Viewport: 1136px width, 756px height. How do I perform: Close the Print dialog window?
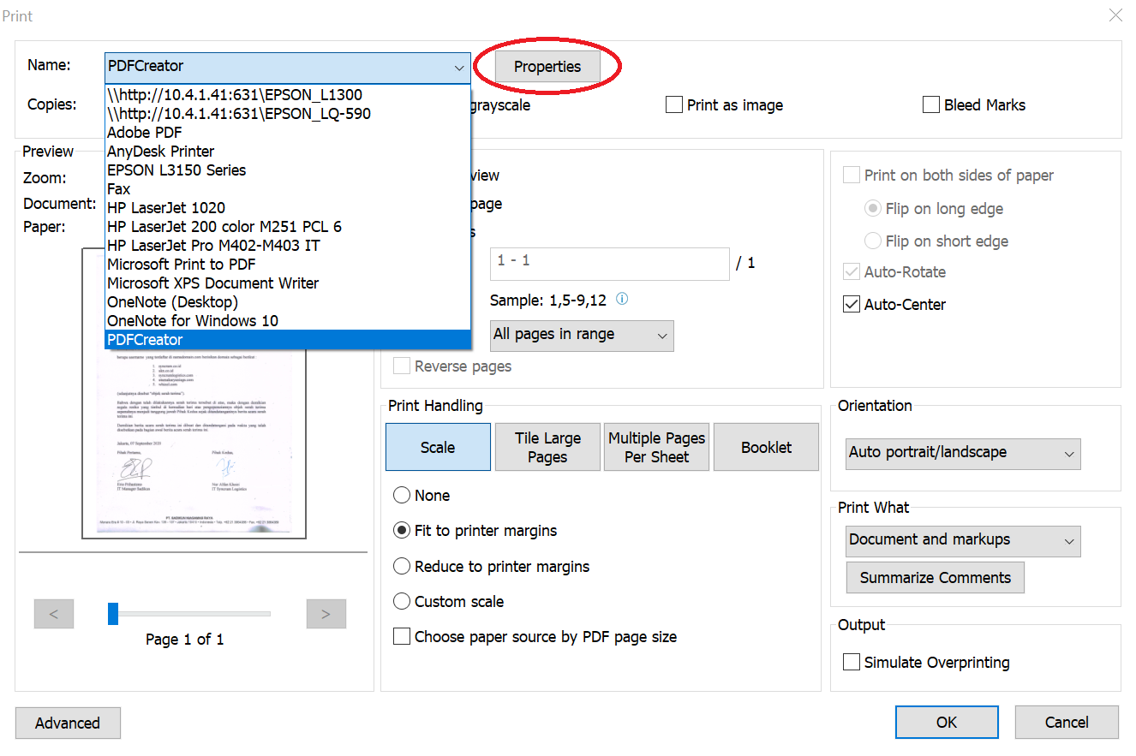point(1115,15)
